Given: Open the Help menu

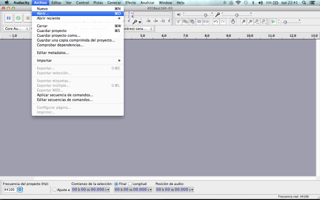Looking at the screenshot, I should pyautogui.click(x=181, y=3).
